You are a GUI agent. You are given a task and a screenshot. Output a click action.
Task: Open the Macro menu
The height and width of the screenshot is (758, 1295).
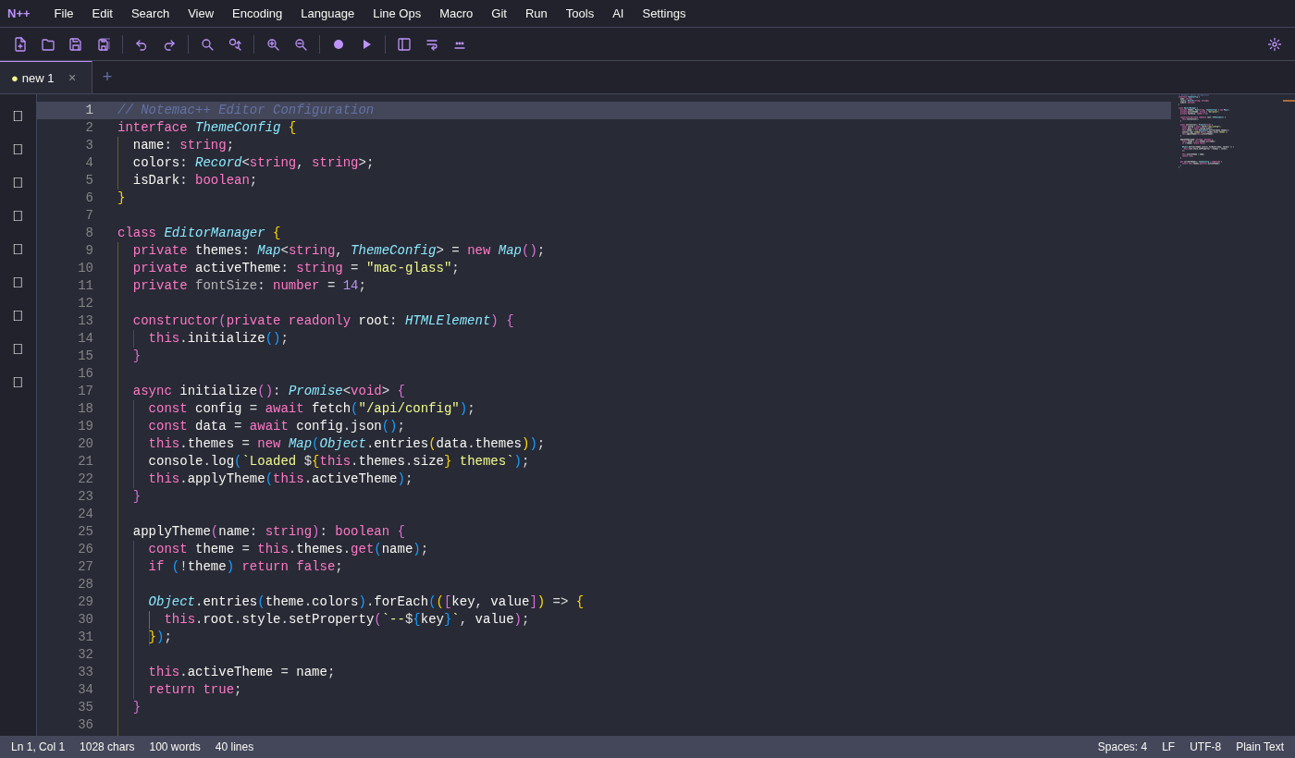click(456, 13)
